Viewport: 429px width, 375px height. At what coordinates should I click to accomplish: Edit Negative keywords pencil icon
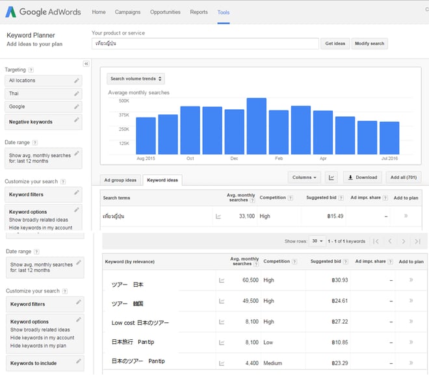[x=77, y=120]
